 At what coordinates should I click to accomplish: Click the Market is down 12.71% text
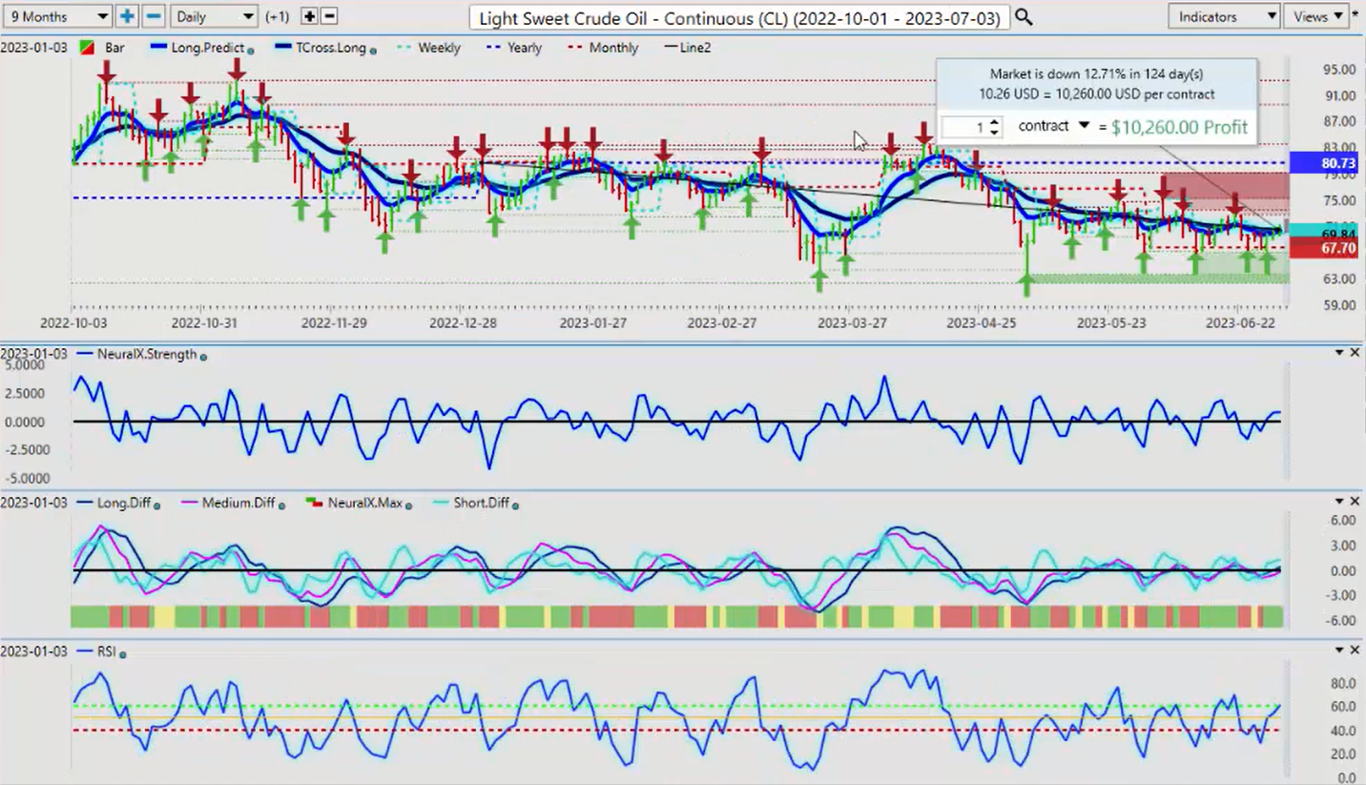coord(1096,73)
